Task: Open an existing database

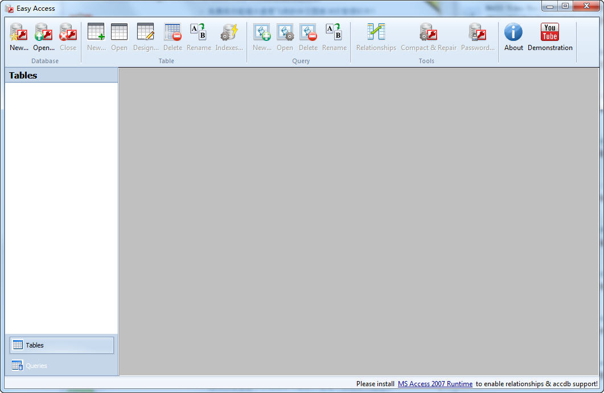Action: [x=44, y=37]
